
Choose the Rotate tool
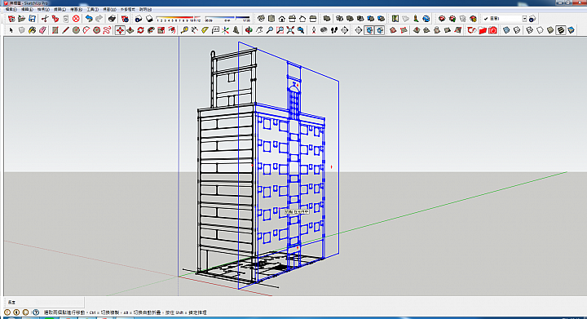(141, 30)
